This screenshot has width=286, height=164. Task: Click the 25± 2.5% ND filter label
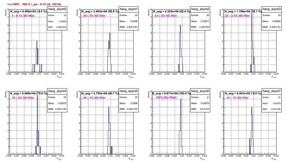point(237,16)
